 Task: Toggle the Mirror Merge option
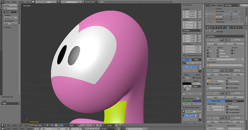pos(218,50)
